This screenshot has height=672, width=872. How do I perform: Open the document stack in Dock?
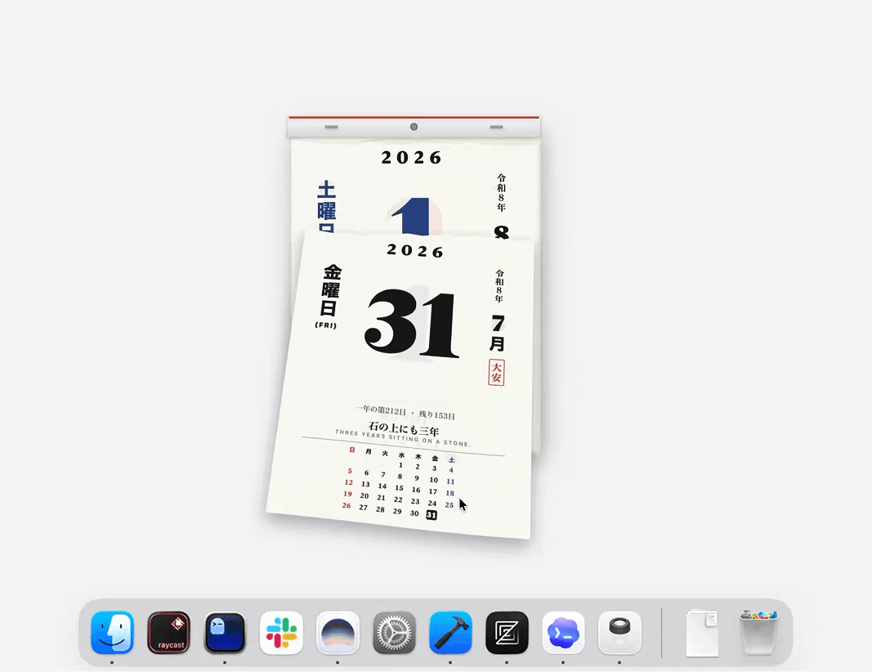pos(702,633)
